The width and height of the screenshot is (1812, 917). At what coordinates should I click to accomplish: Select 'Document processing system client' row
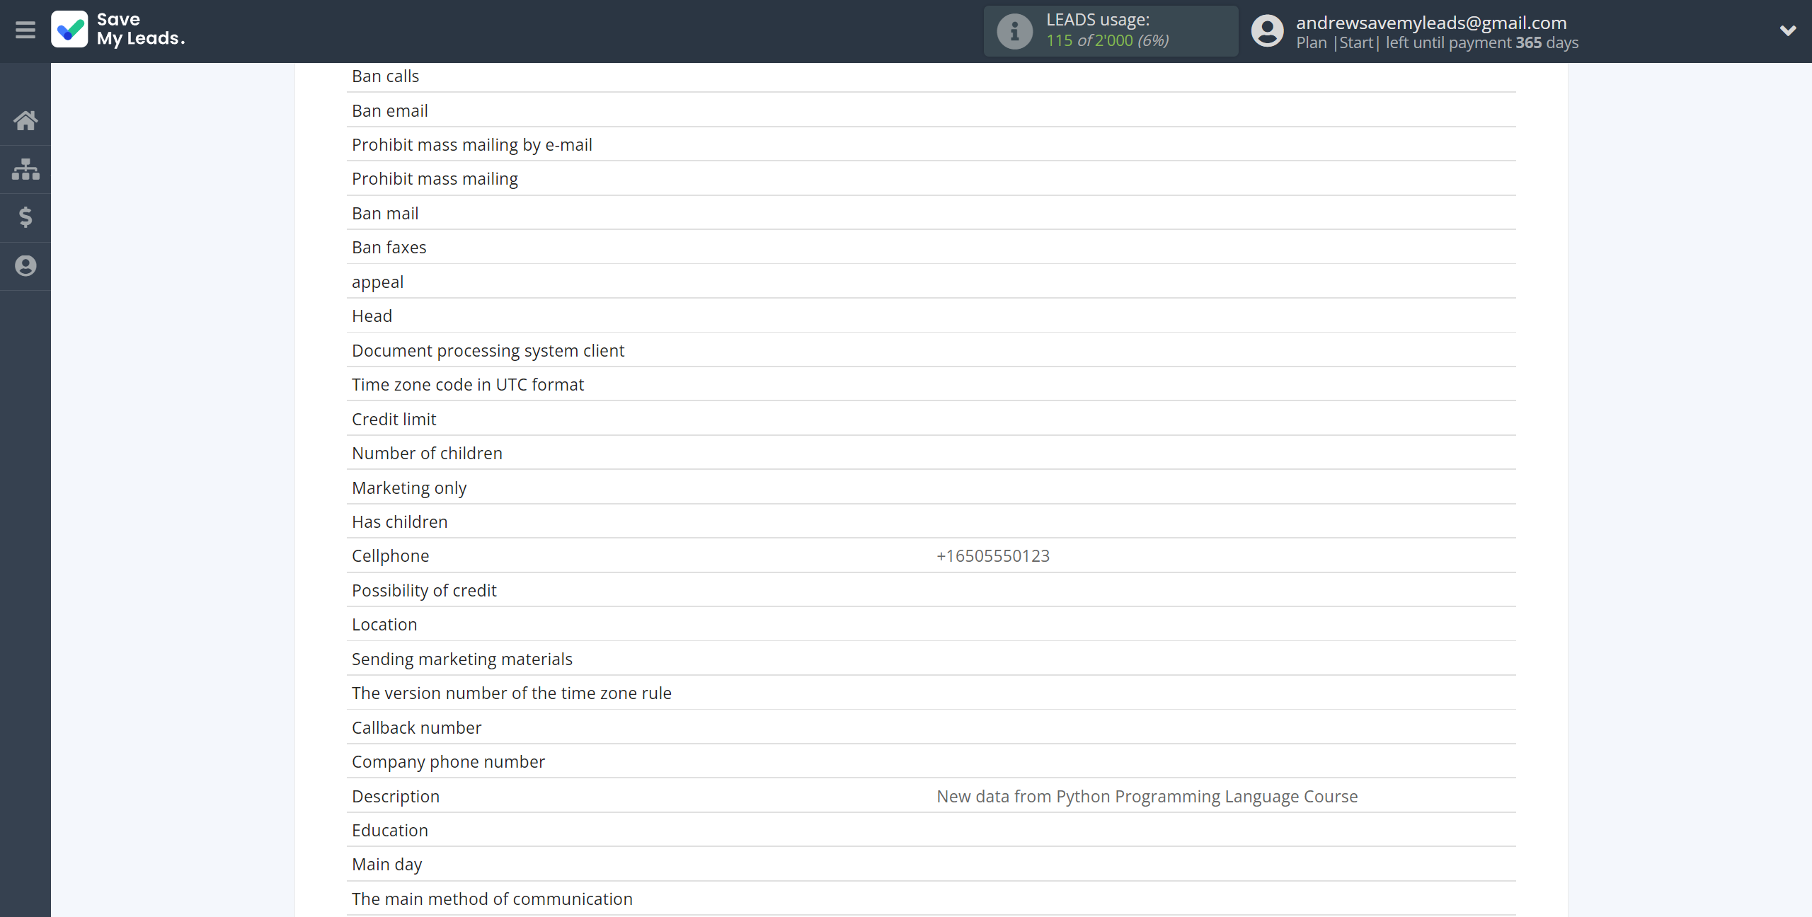click(x=931, y=350)
